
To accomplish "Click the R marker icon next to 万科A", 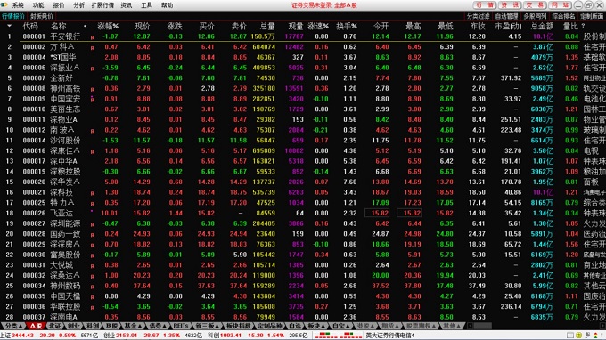I will click(x=93, y=48).
